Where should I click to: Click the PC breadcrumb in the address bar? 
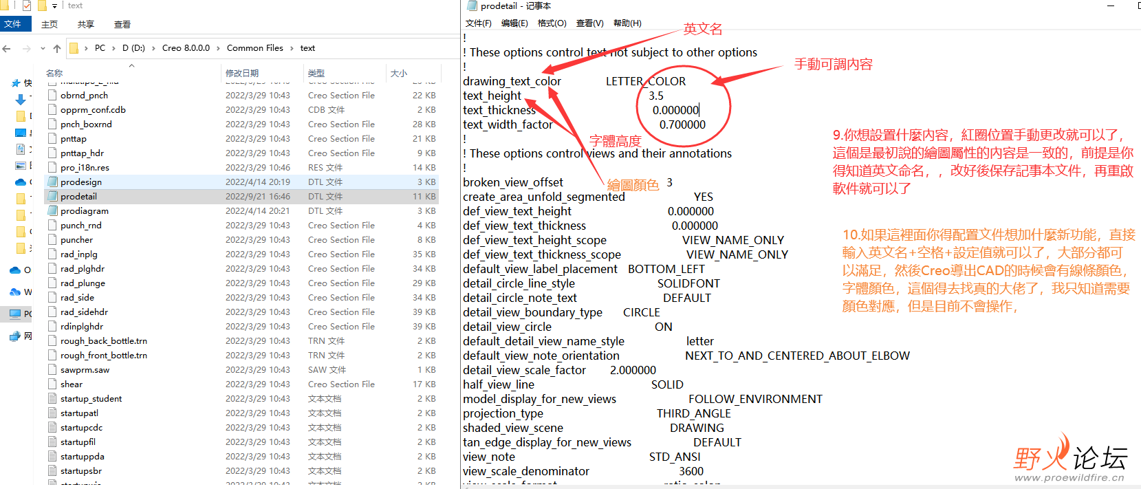click(x=100, y=48)
